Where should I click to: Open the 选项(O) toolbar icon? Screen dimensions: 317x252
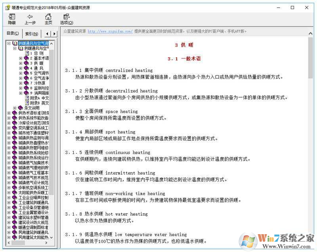[x=67, y=19]
